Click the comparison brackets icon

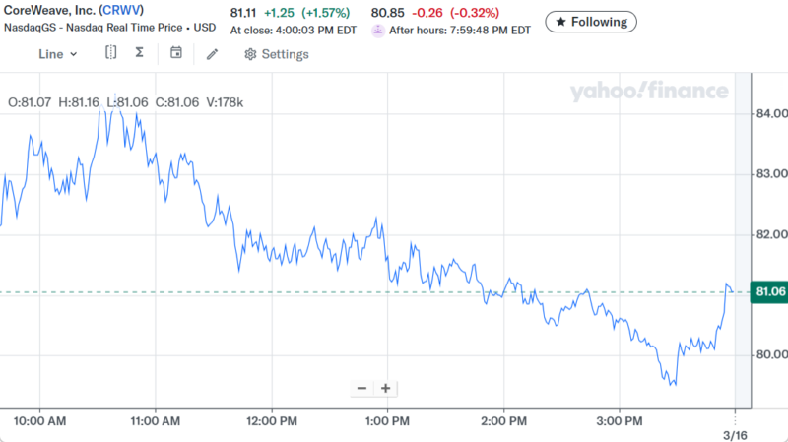pyautogui.click(x=111, y=53)
